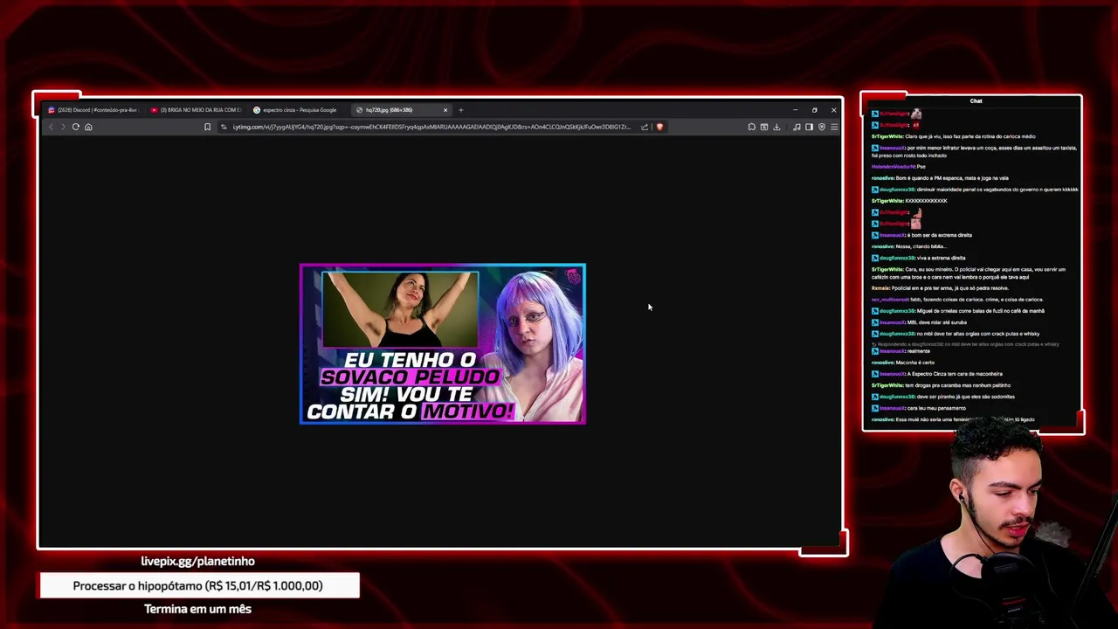Screen dimensions: 1118x629
Task: Click the music note media icon
Action: tap(797, 127)
